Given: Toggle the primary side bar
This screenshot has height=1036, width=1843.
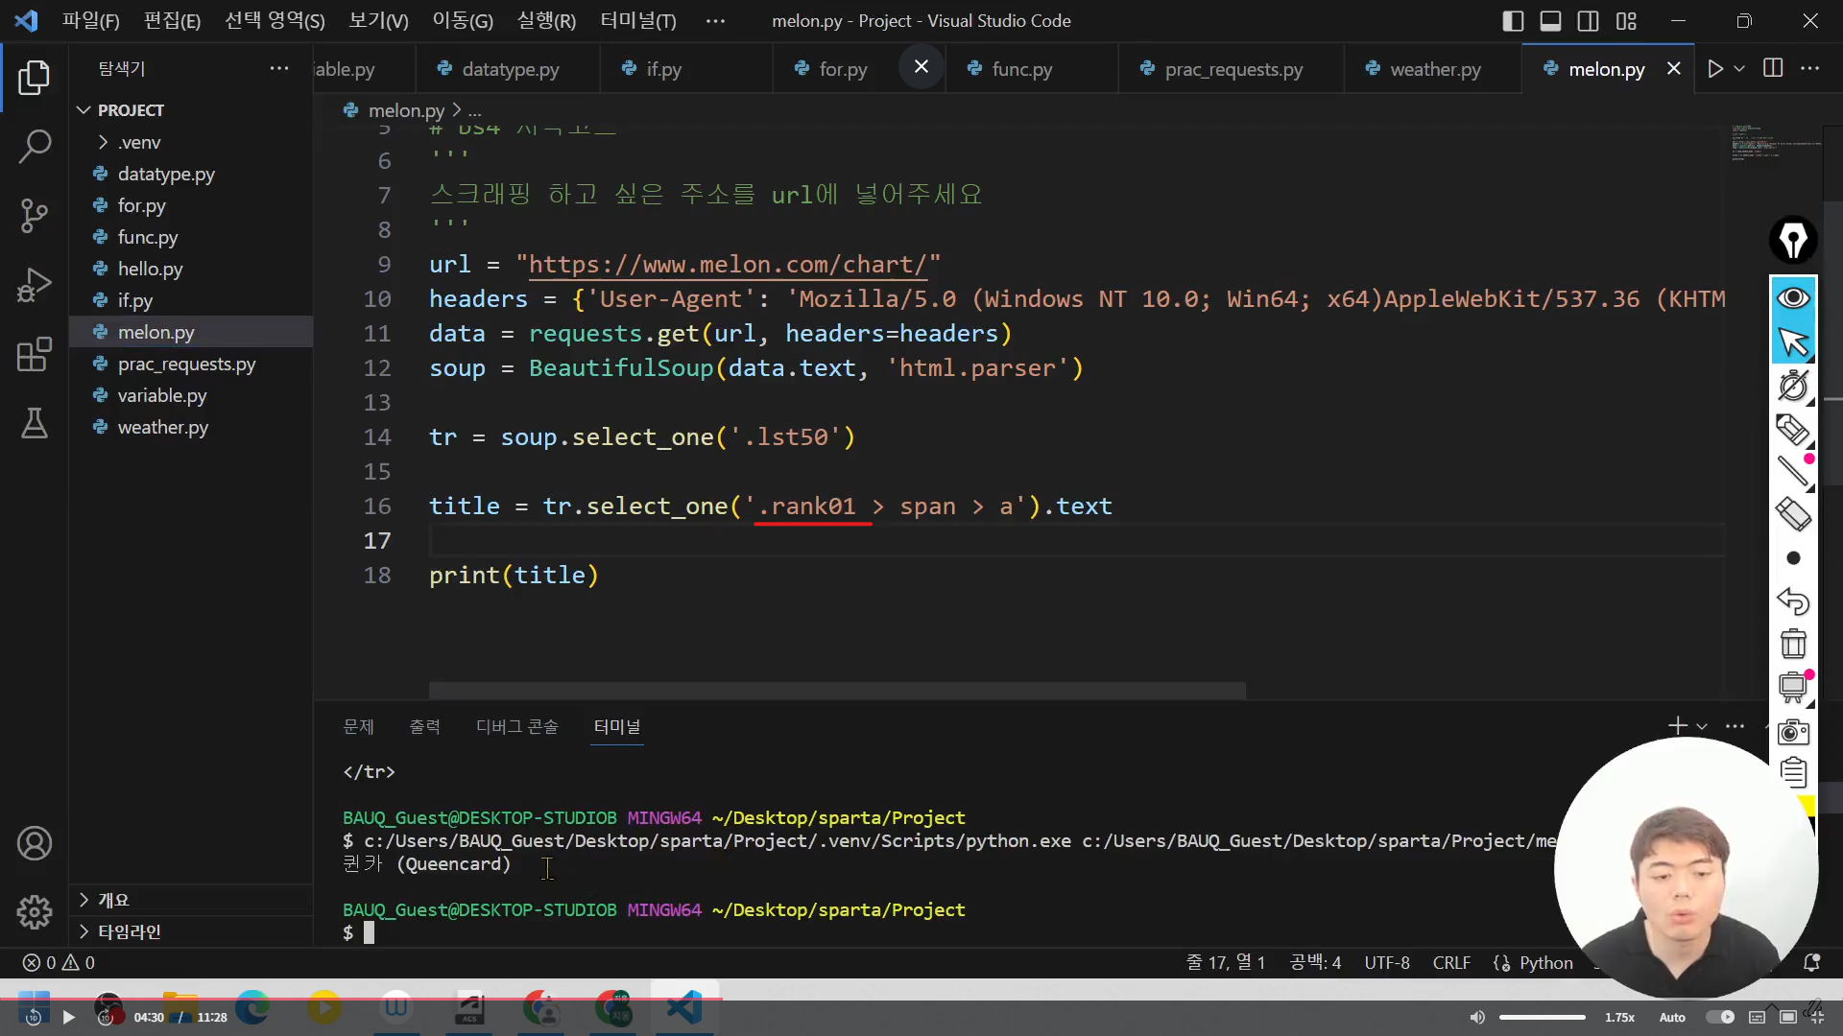Looking at the screenshot, I should click(1513, 21).
